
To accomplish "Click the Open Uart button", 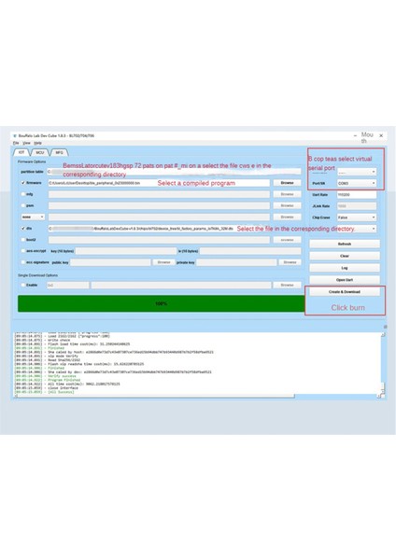I will tap(345, 280).
